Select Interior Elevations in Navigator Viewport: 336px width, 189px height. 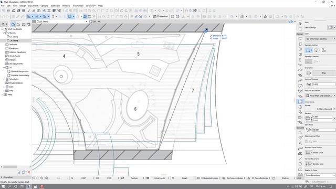click(17, 52)
